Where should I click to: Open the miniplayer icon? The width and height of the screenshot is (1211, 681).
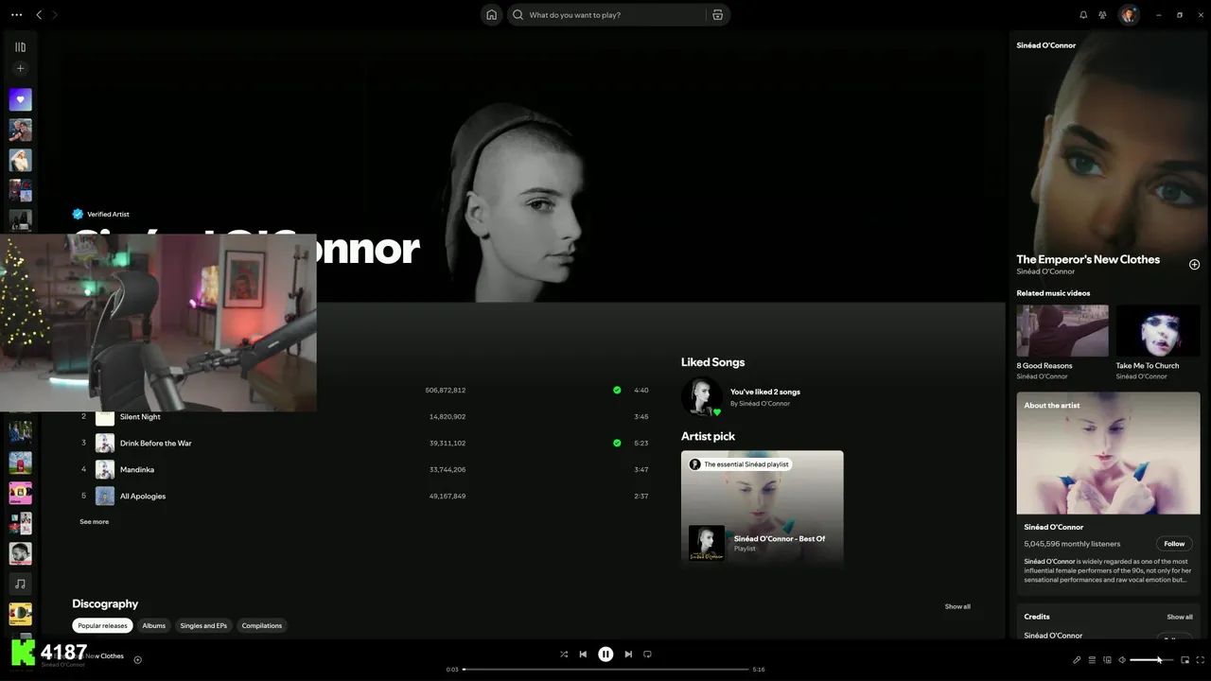coord(1185,660)
